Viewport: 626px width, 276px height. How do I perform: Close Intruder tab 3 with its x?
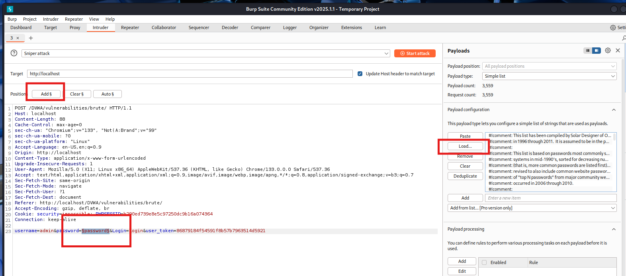[18, 38]
